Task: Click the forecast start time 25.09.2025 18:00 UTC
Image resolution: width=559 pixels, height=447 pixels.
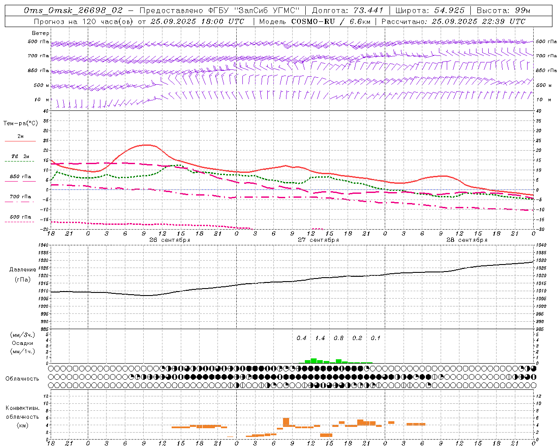Action: 197,21
